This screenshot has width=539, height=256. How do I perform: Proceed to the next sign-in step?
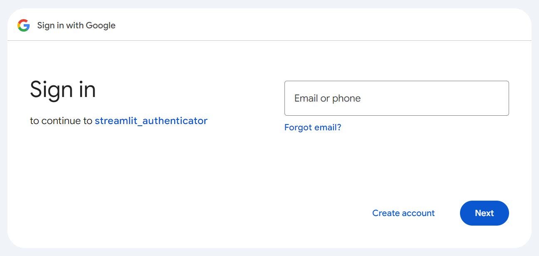point(484,213)
